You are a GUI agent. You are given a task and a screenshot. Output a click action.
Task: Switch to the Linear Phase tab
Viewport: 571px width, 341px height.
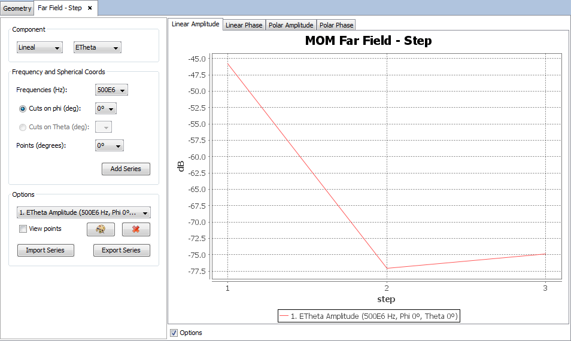point(244,25)
